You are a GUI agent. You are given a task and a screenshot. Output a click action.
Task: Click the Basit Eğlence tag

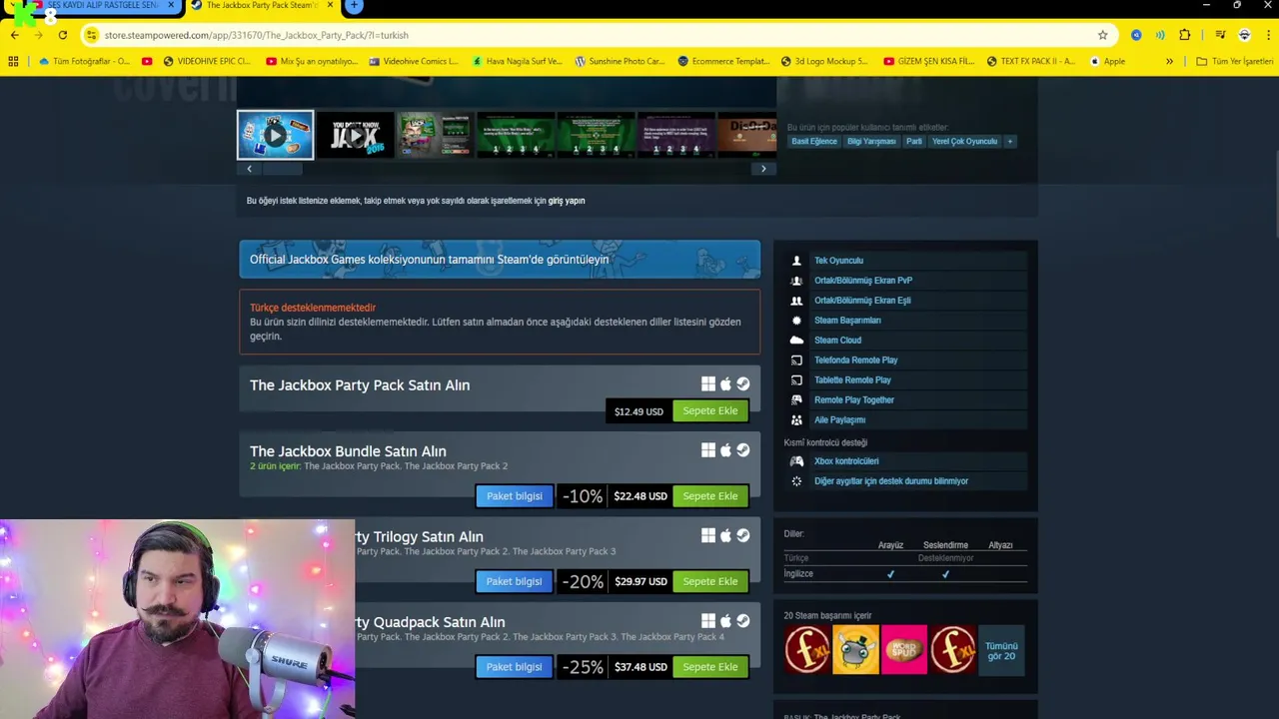click(814, 142)
